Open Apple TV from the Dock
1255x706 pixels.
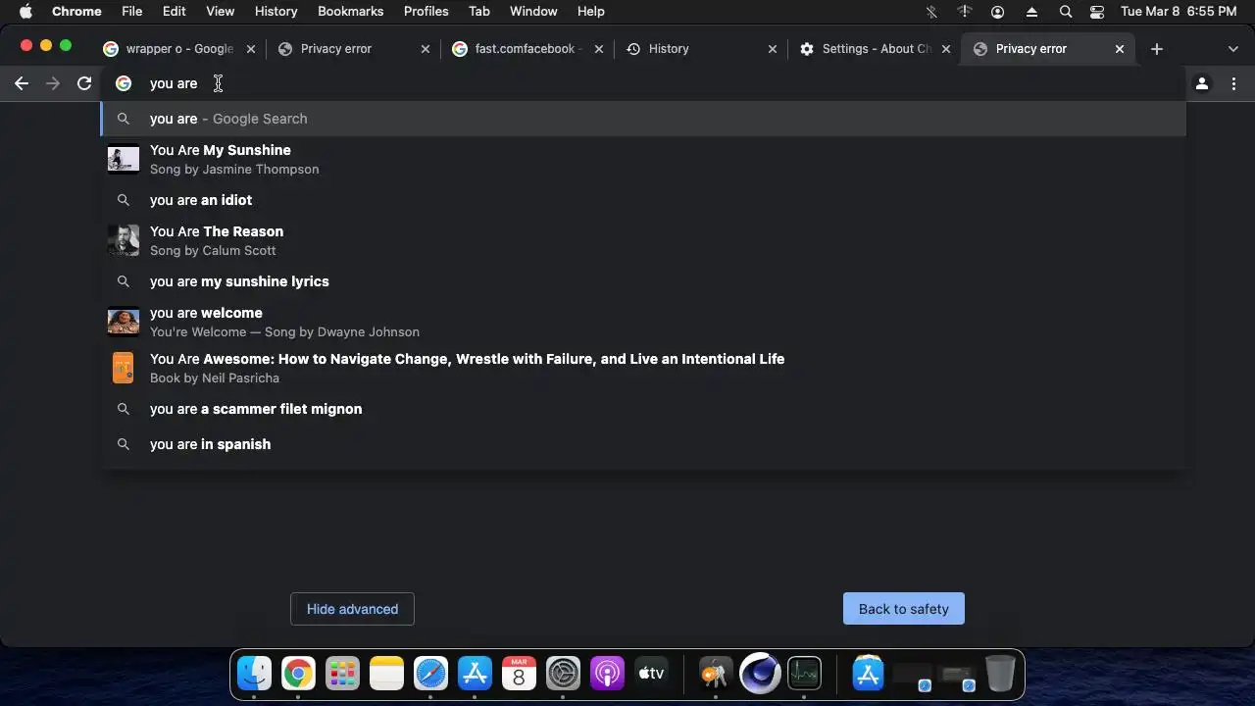point(651,674)
